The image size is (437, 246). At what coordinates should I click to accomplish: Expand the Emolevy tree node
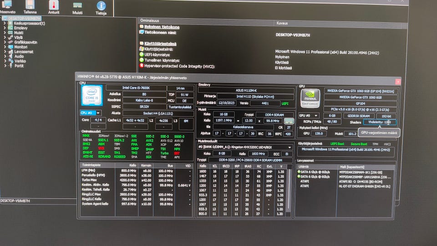click(x=5, y=28)
